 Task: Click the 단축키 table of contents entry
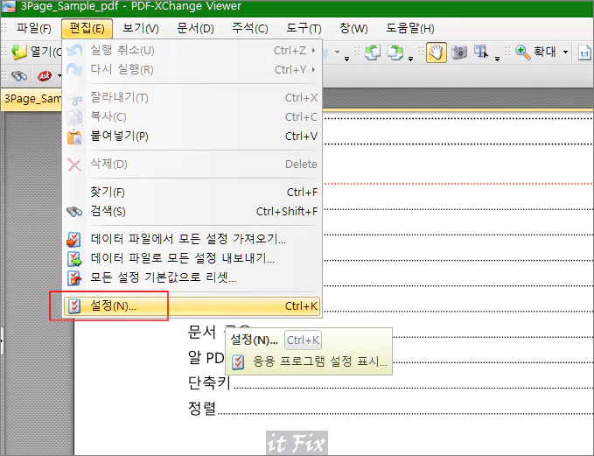[209, 382]
